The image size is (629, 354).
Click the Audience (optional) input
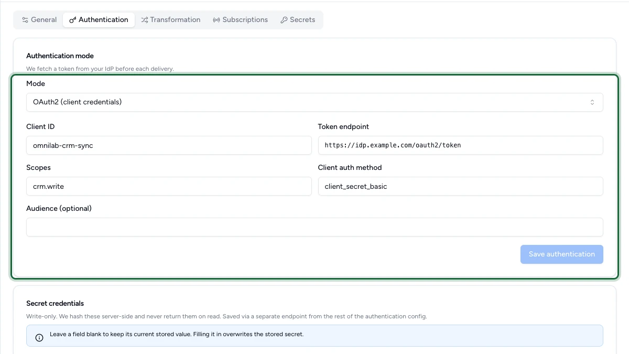(314, 227)
